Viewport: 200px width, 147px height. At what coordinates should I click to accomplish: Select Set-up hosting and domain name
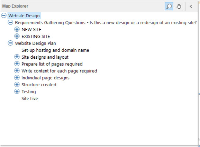coord(55,50)
